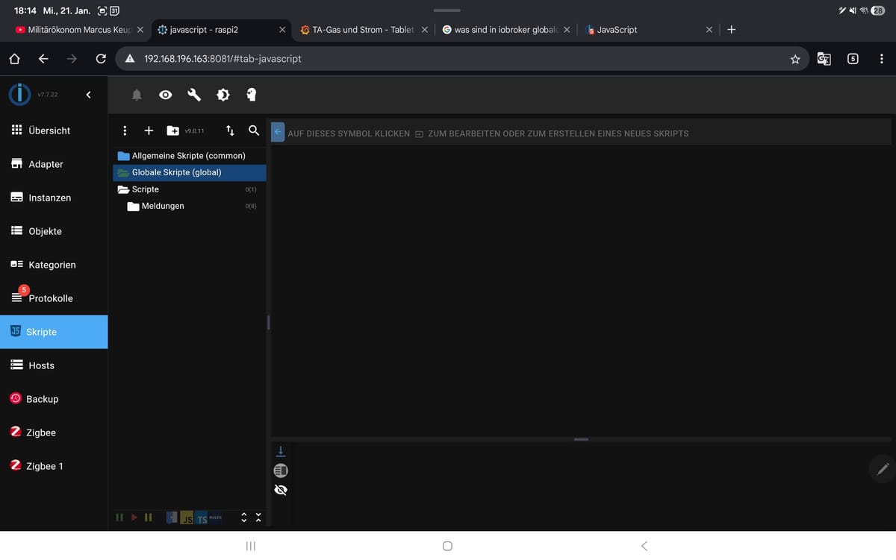Click the scroll-to-bottom log icon
Viewport: 896px width, 560px height.
coord(281,451)
